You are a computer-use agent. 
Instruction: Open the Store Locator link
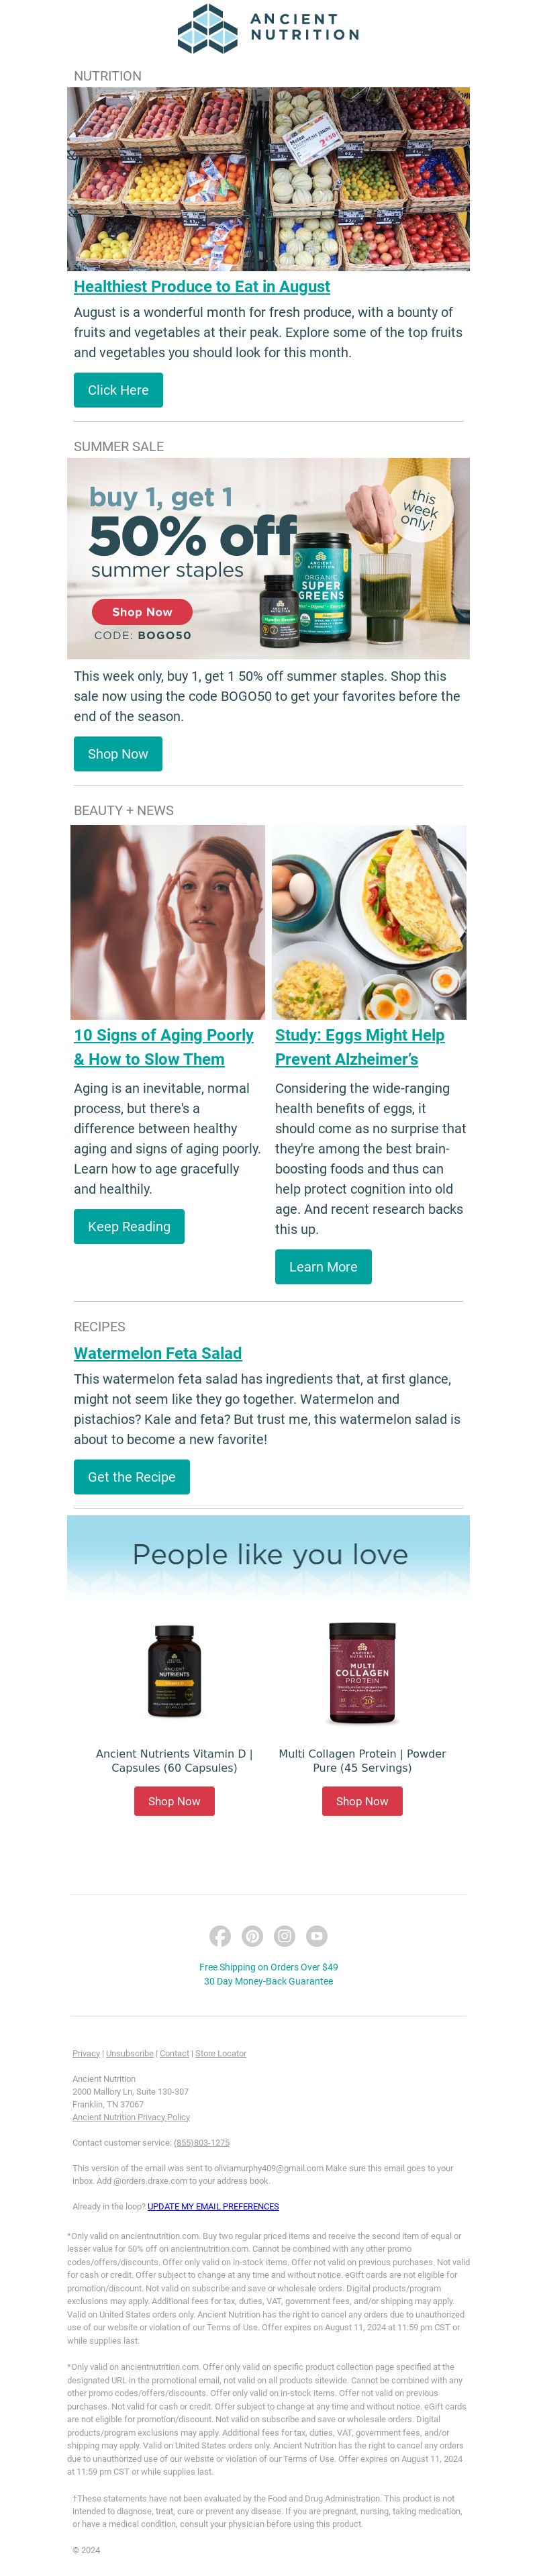point(221,2053)
